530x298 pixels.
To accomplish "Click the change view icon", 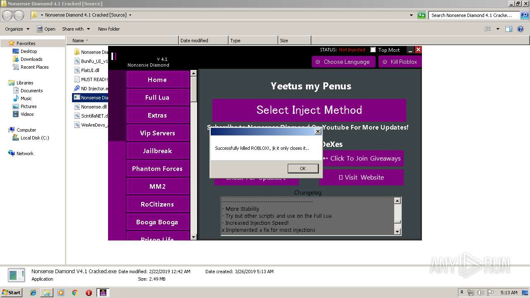I will (488, 29).
